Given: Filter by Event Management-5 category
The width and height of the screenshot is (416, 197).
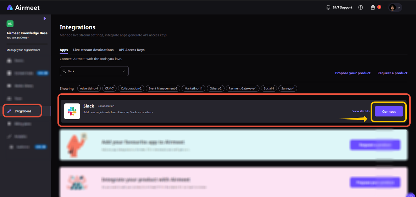Looking at the screenshot, I should tap(163, 88).
